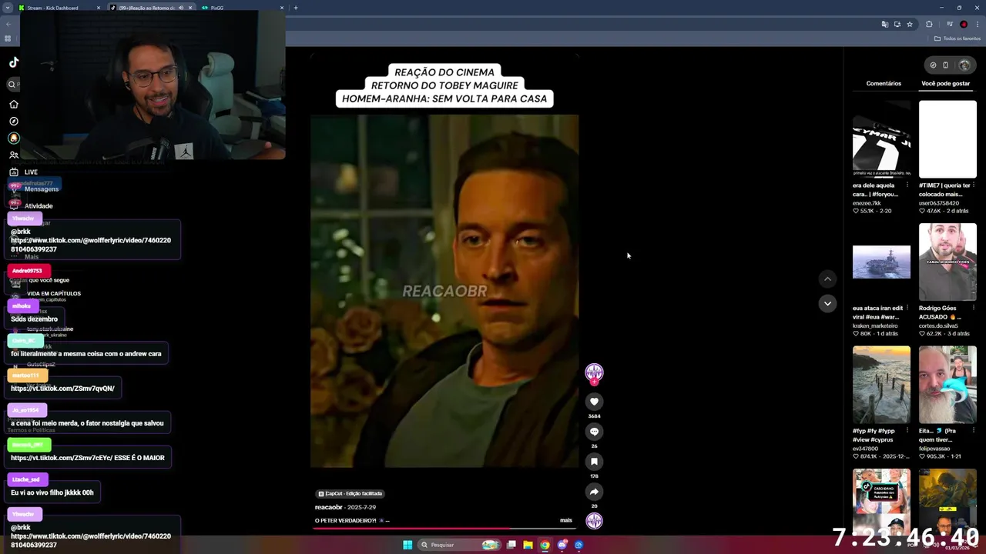Open aircraft carrier recommended video thumbnail
Screen dimensions: 986x554
[881, 262]
